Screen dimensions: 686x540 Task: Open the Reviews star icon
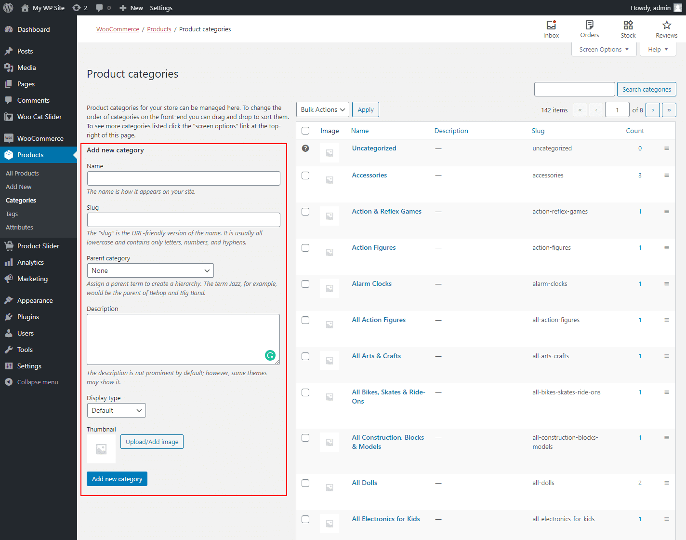pos(666,25)
